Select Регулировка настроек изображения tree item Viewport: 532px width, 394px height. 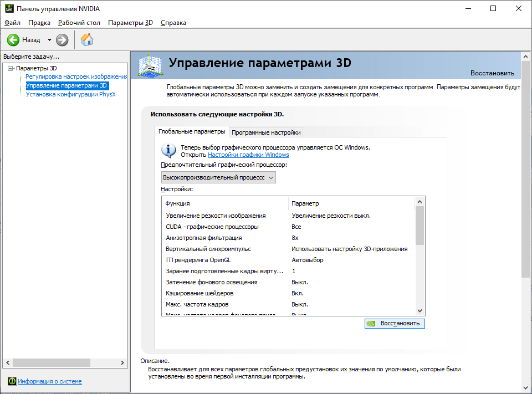[x=76, y=76]
